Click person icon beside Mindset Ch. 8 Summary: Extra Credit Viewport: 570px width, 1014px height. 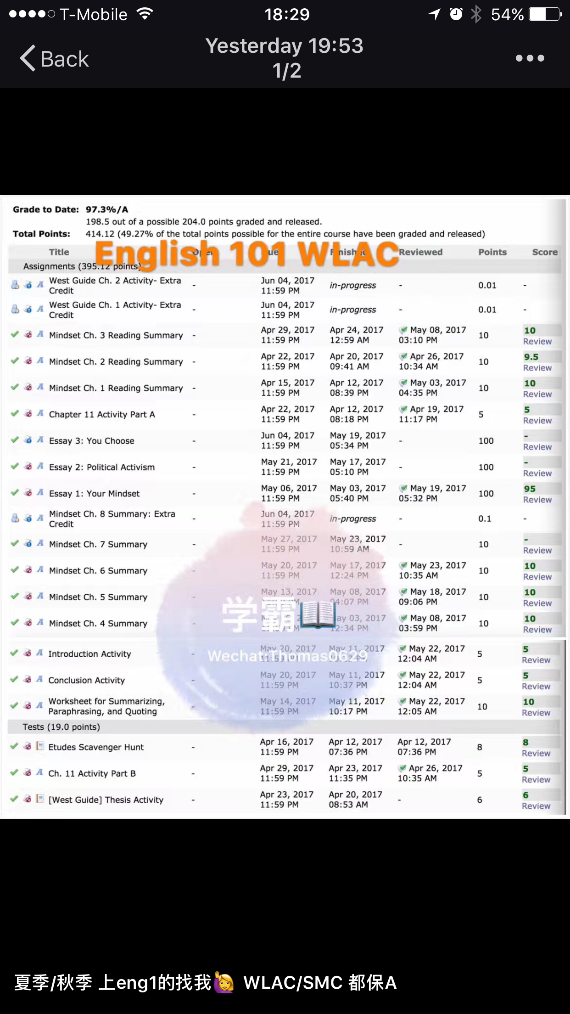pos(15,518)
